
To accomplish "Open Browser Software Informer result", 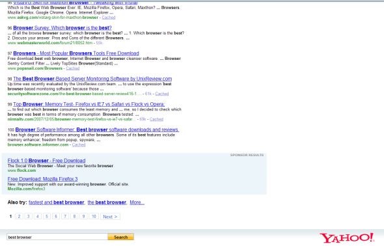I will 97,130.
